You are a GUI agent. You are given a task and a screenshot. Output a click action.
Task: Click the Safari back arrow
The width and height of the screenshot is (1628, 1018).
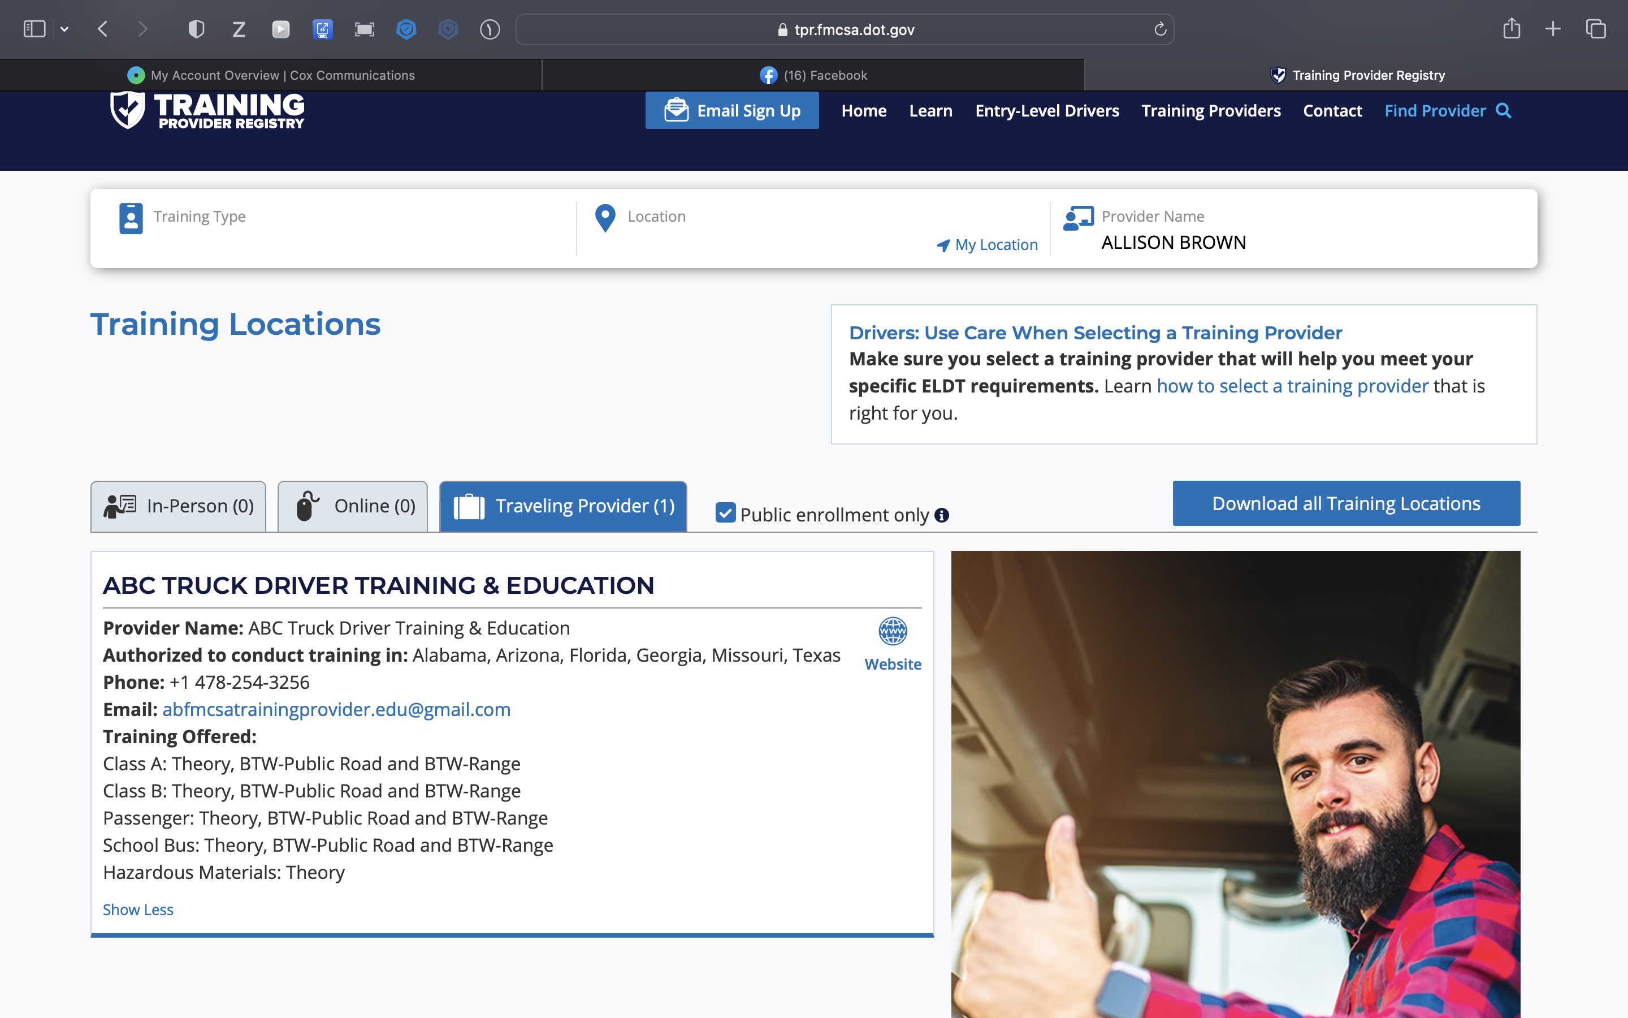tap(103, 29)
